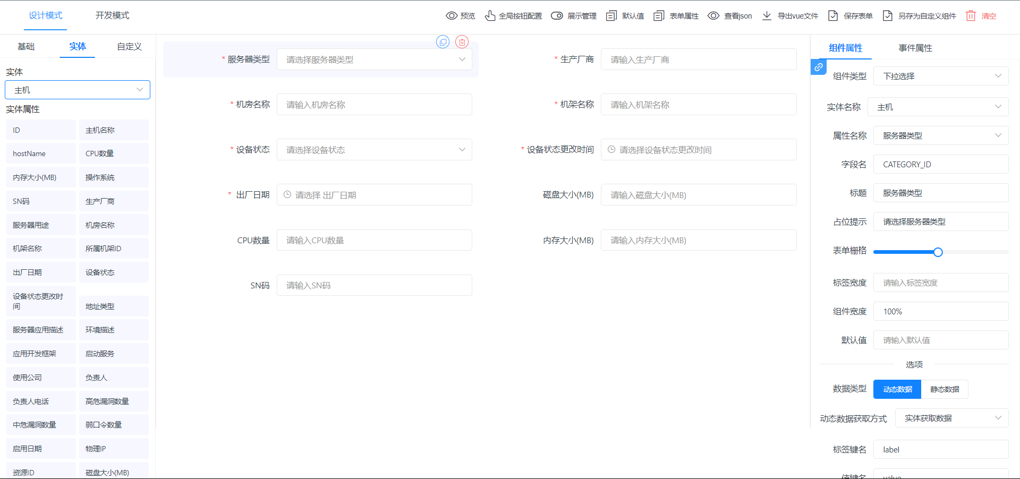Image resolution: width=1020 pixels, height=479 pixels.
Task: Open 默认值 document icon
Action: point(611,16)
